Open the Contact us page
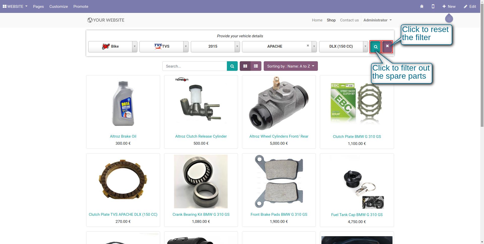 (349, 20)
